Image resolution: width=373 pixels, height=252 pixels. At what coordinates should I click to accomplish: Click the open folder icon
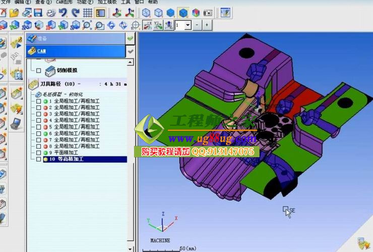click(14, 13)
